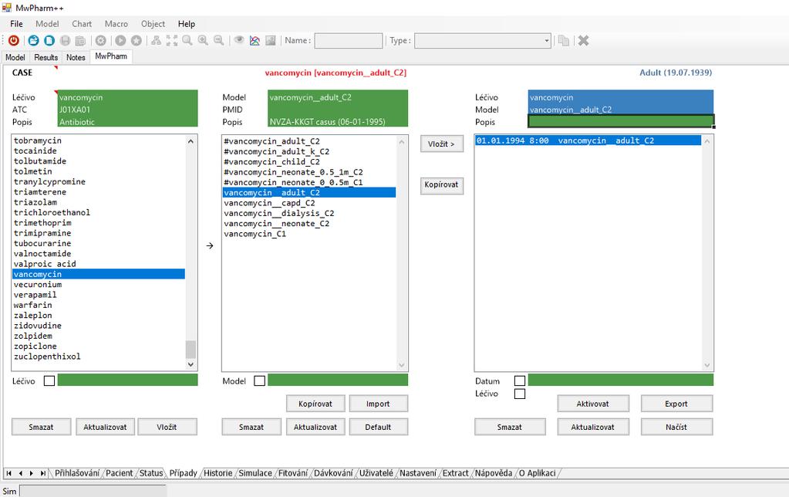The image size is (789, 497).
Task: Open the Nastavení sheet tab
Action: point(418,473)
